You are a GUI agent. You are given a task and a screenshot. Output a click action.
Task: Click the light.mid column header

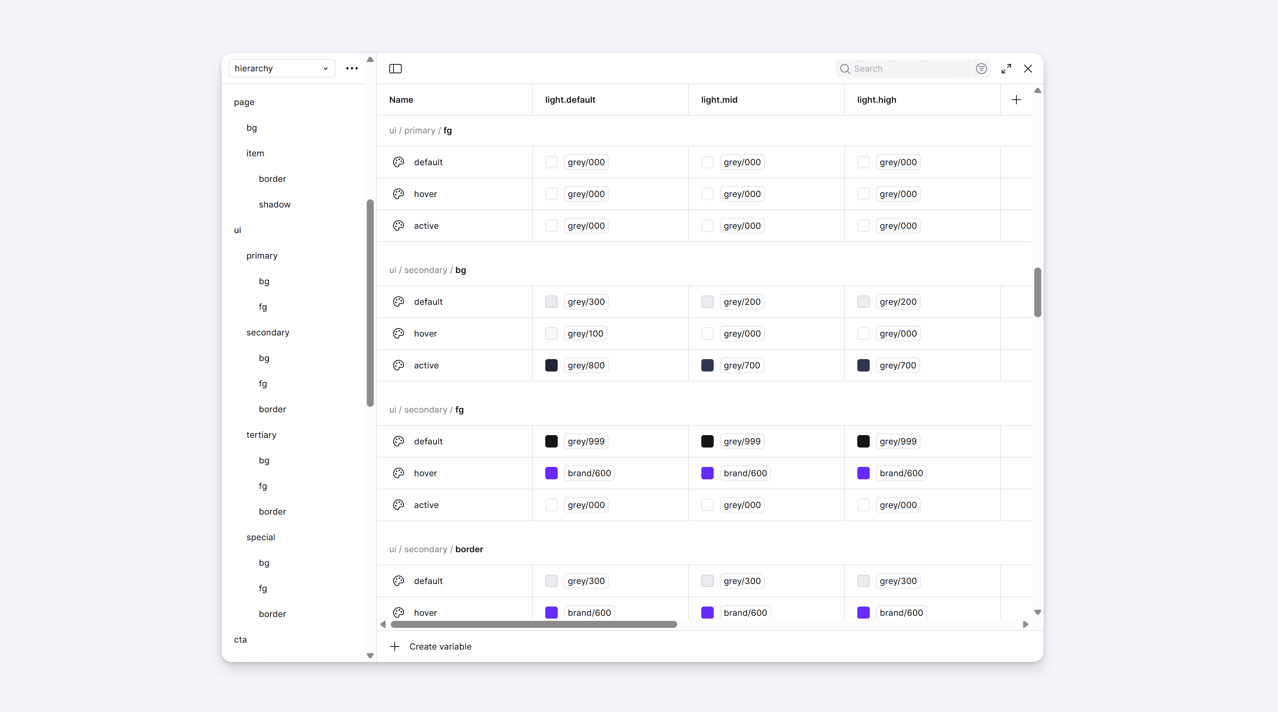coord(719,100)
